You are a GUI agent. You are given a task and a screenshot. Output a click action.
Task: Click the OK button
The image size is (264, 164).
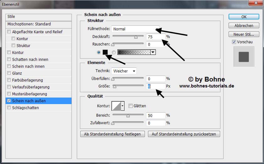pos(244,17)
